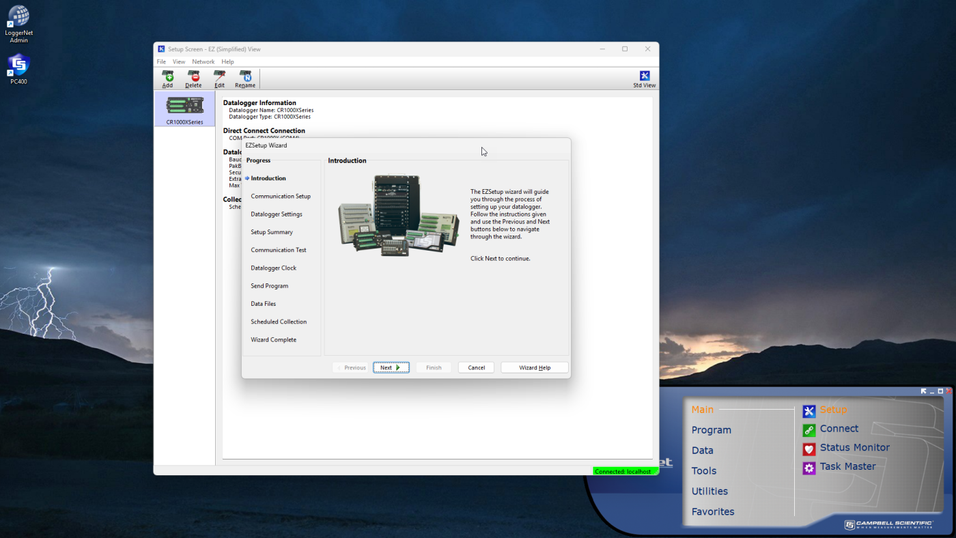
Task: Click the Campbell Scientific logo in launcher
Action: tap(888, 524)
